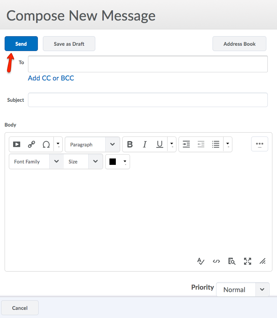This screenshot has width=277, height=318.
Task: Click the black text color swatch
Action: [x=113, y=162]
